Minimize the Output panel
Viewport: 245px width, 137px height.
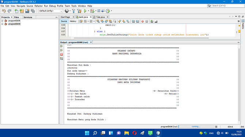238,42
